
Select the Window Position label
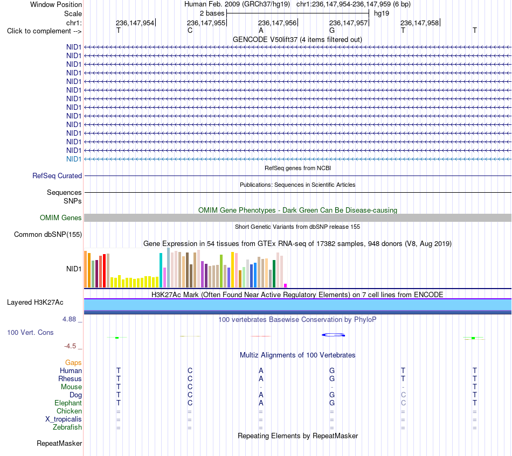(56, 4)
